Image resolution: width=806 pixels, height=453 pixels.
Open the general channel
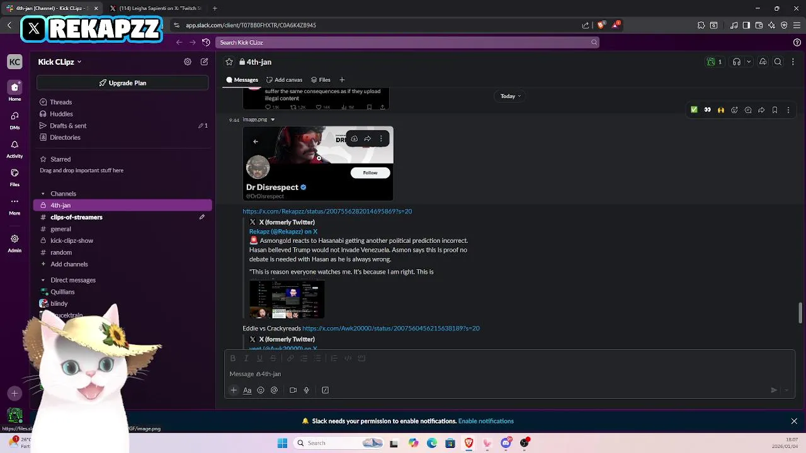click(60, 229)
